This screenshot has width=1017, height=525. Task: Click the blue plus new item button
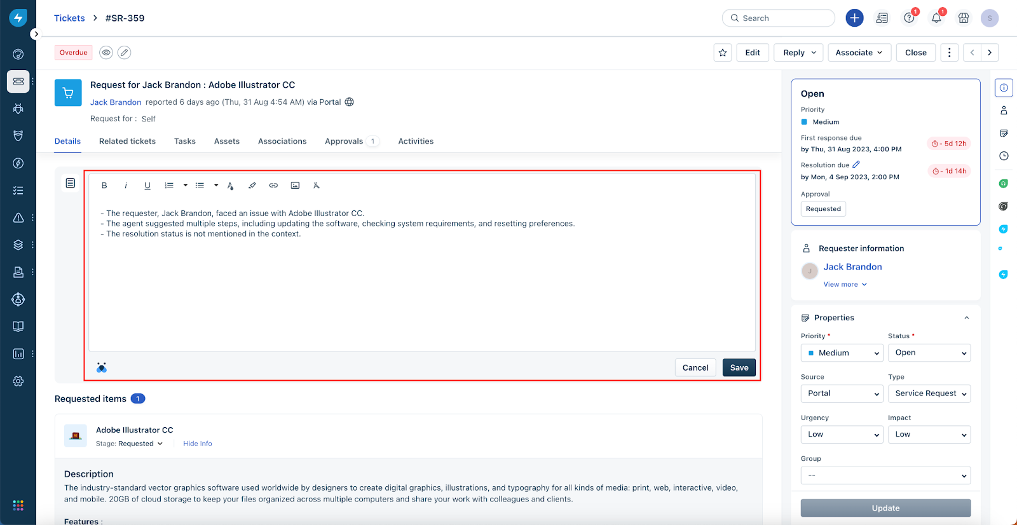tap(854, 18)
